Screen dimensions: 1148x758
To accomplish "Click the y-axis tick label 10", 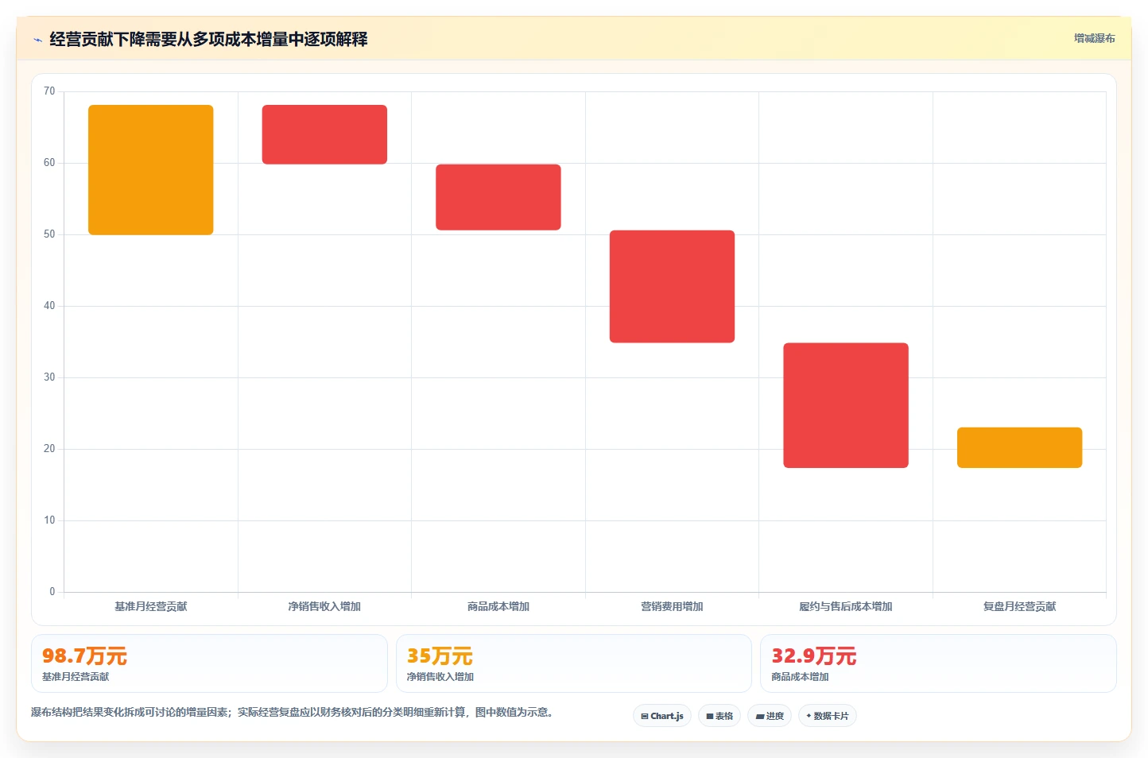I will pos(49,520).
